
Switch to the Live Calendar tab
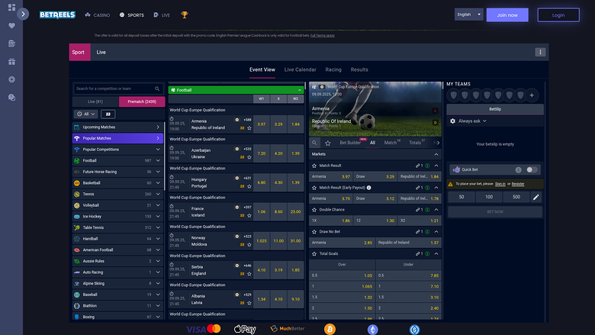click(300, 69)
